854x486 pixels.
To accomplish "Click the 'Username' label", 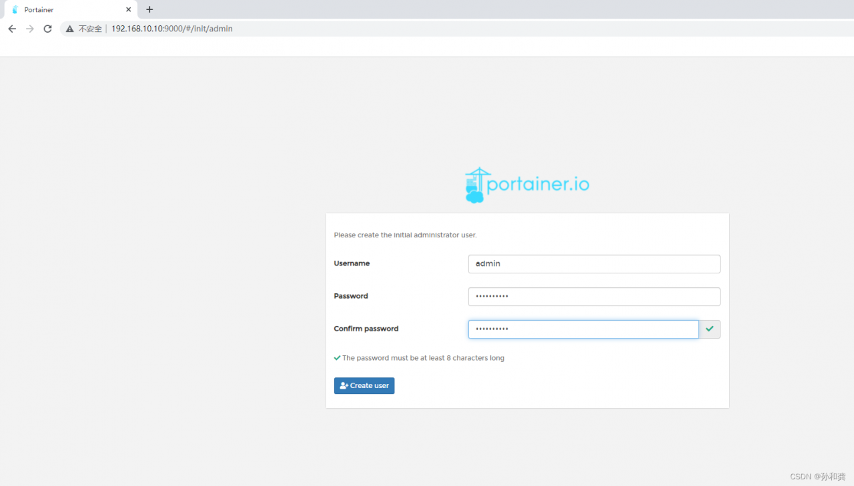I will [x=352, y=264].
